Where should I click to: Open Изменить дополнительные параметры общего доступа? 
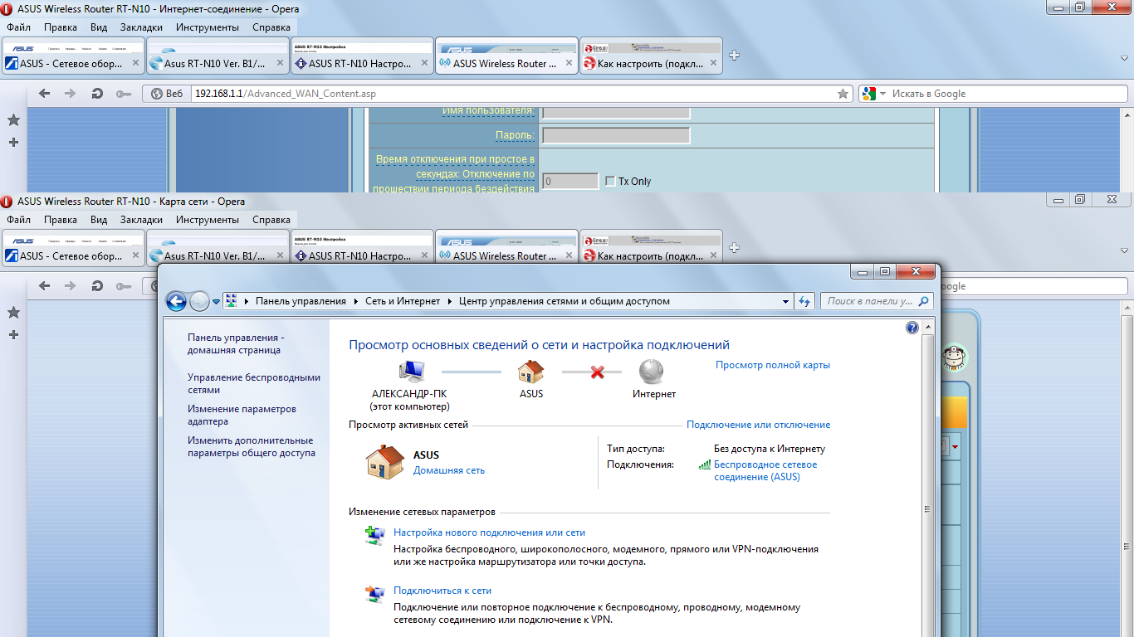[x=252, y=446]
